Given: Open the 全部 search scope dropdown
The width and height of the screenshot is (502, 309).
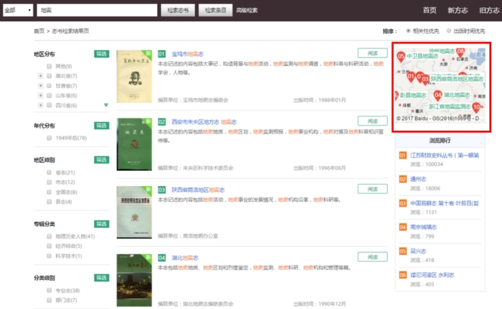Looking at the screenshot, I should point(18,11).
